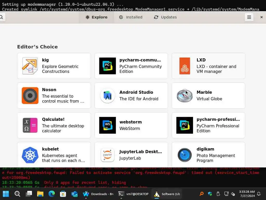Image resolution: width=266 pixels, height=200 pixels.
Task: Open 'Explore Geometric Constructions' card text
Action: [x=60, y=69]
